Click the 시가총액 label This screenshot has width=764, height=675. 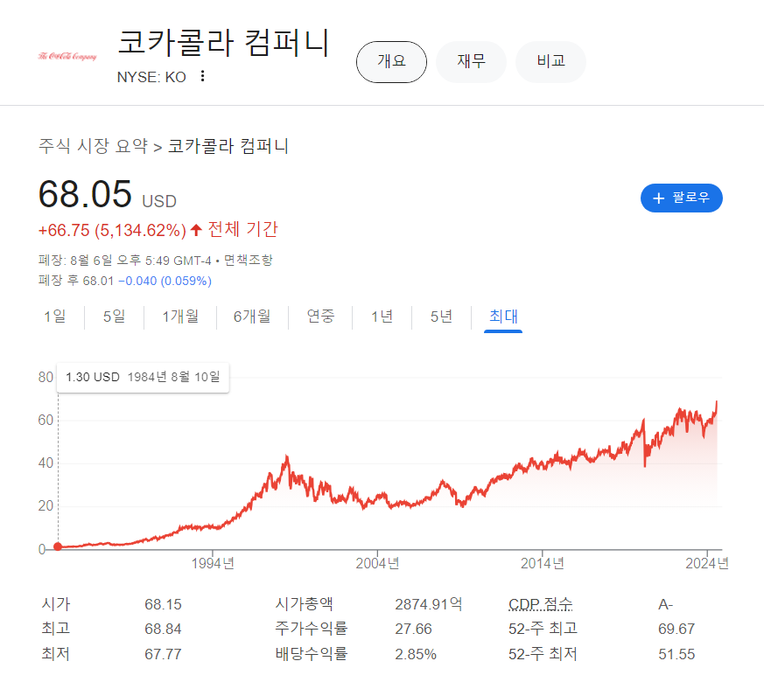pyautogui.click(x=304, y=604)
